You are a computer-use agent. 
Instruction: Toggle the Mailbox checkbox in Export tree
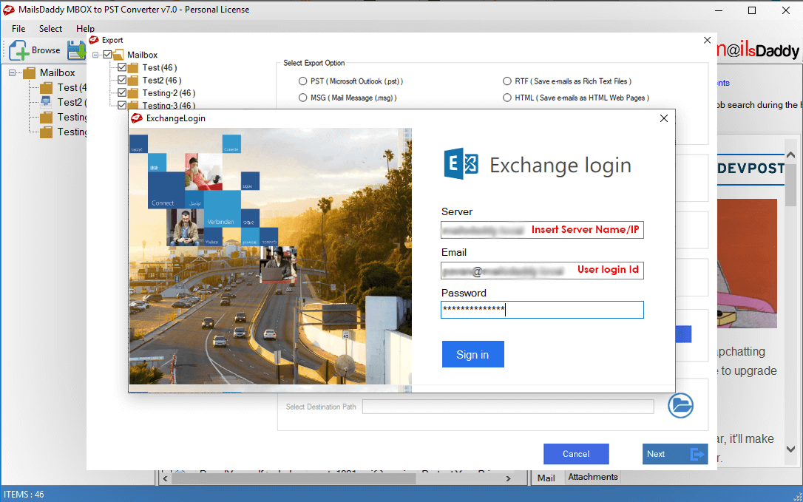pos(107,54)
